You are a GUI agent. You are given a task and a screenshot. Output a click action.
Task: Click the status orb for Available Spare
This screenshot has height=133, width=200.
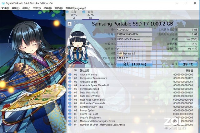[x=70, y=82]
